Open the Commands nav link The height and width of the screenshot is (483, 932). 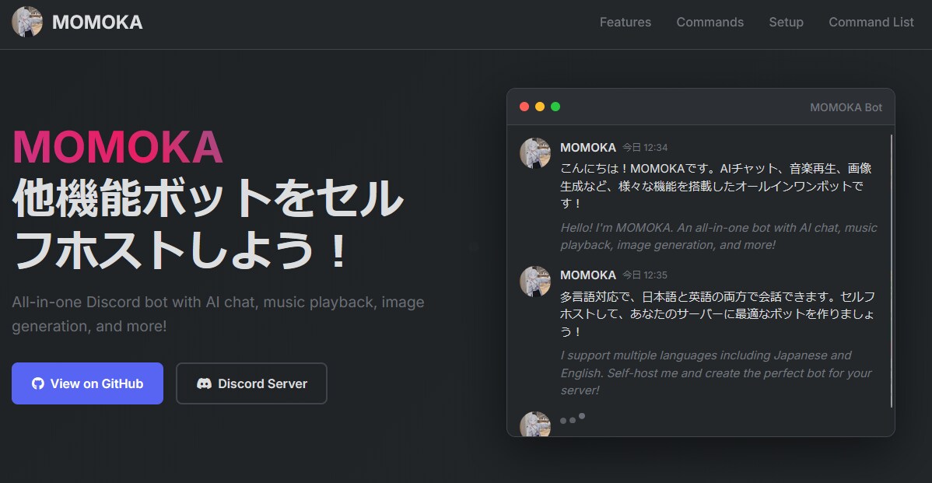tap(710, 22)
